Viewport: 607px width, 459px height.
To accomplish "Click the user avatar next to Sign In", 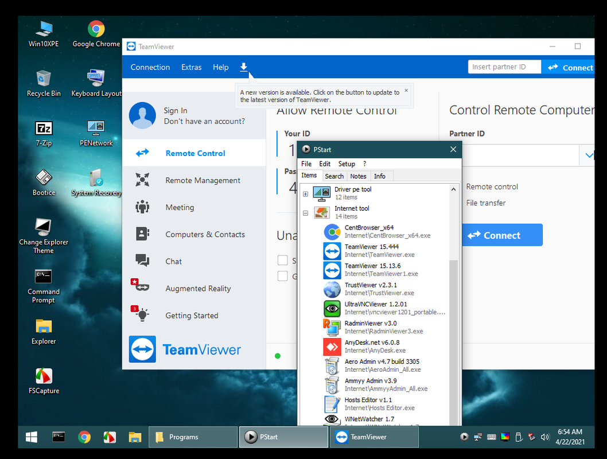I will [x=142, y=115].
